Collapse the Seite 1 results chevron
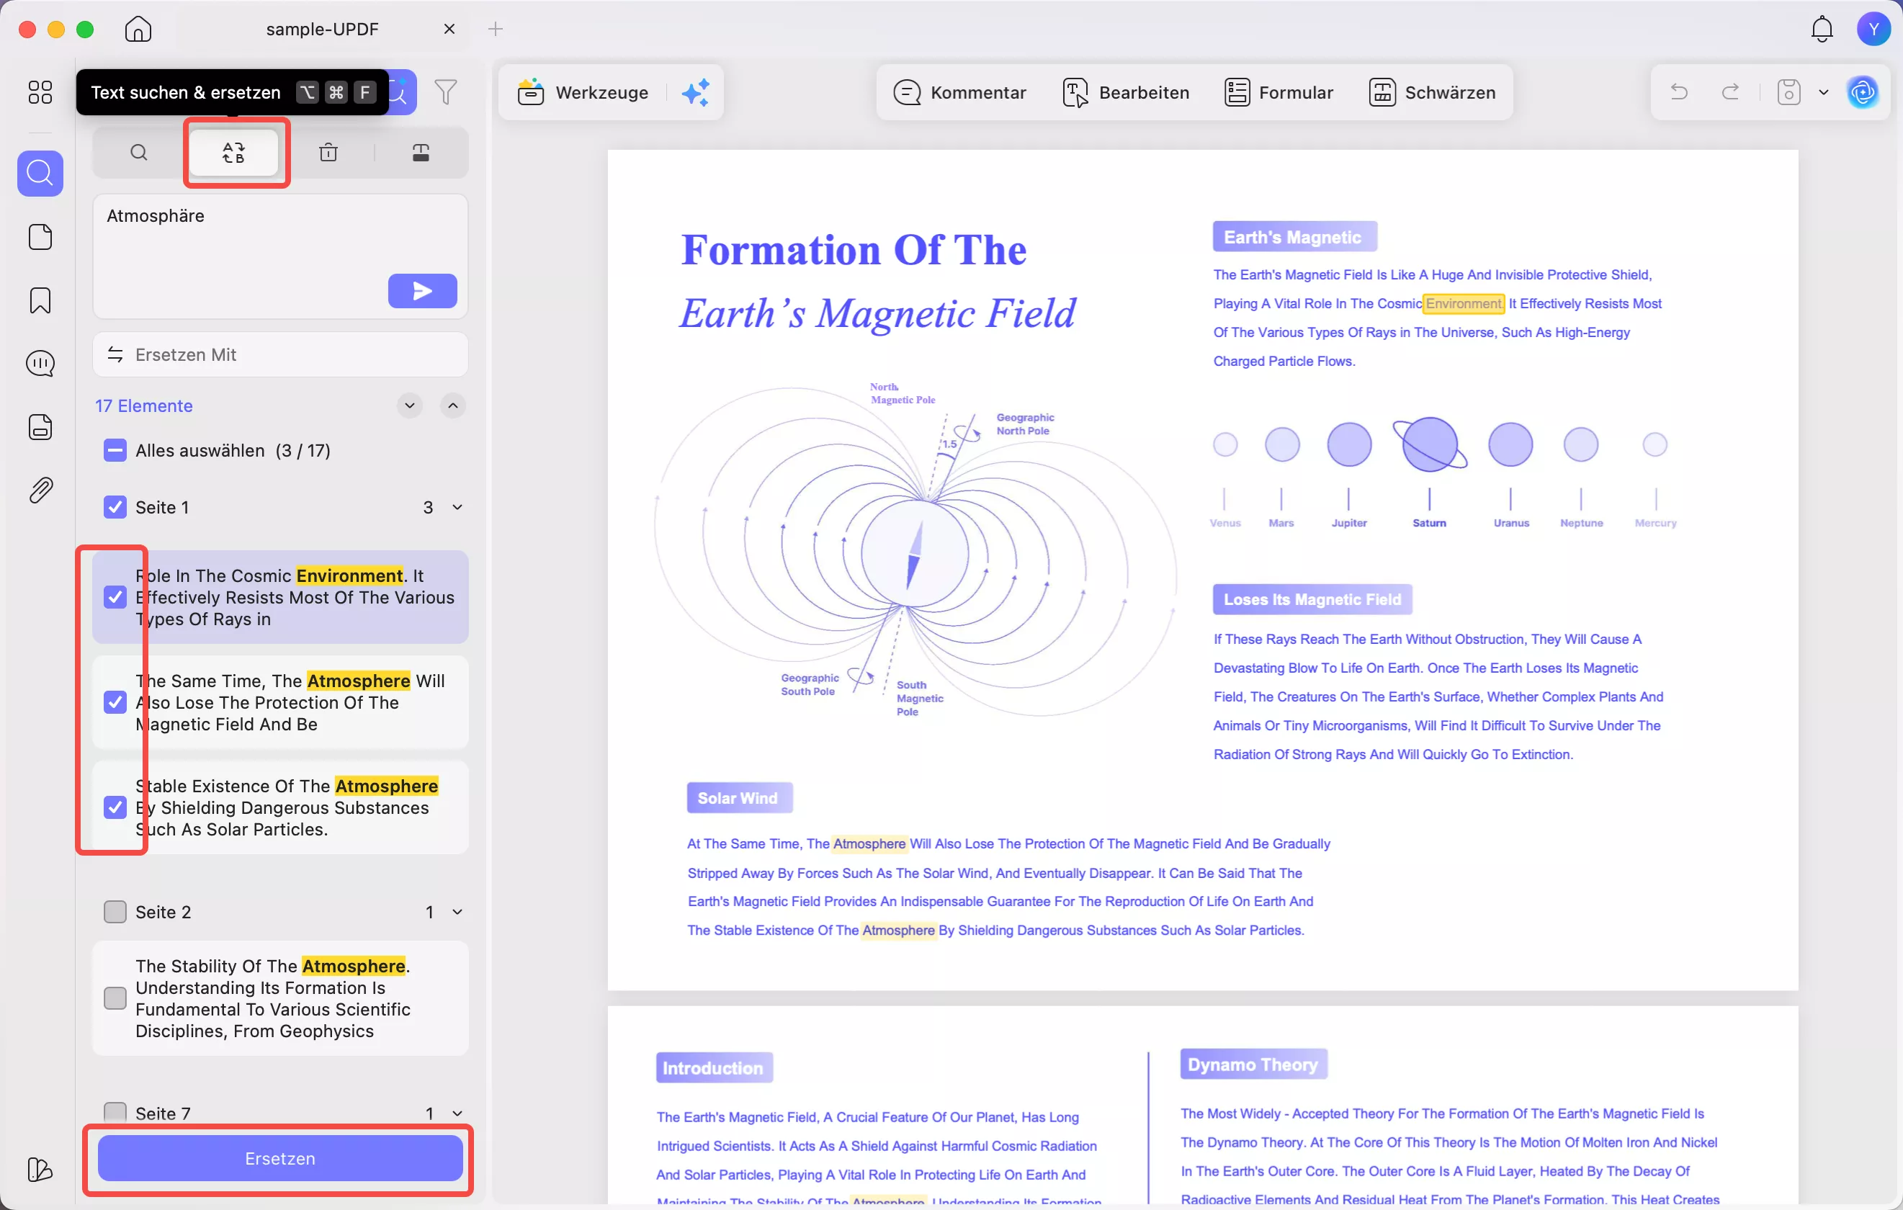The height and width of the screenshot is (1210, 1903). [457, 507]
